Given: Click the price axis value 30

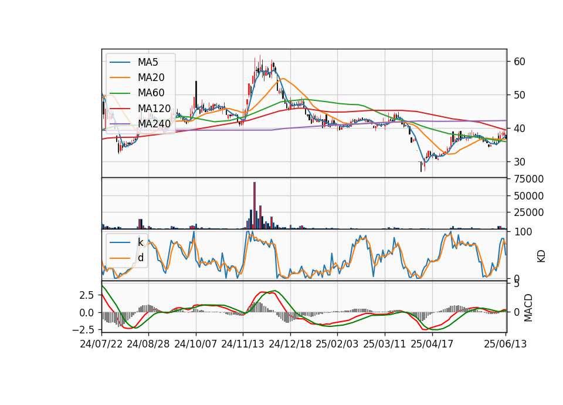Looking at the screenshot, I should [520, 162].
